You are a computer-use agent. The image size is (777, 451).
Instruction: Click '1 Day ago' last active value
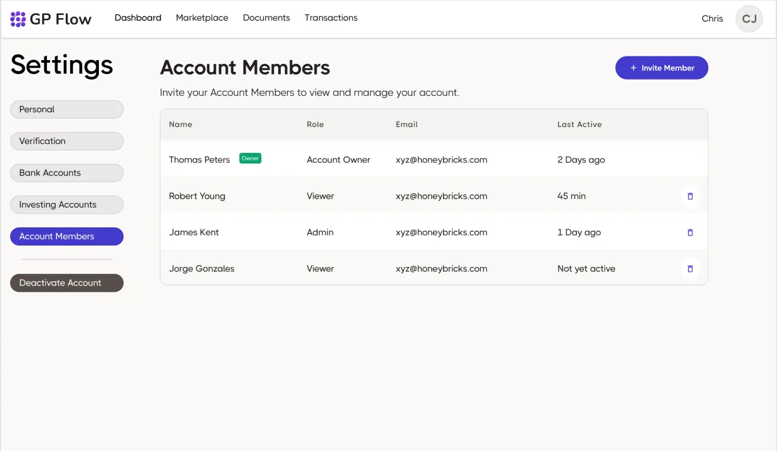pos(579,232)
